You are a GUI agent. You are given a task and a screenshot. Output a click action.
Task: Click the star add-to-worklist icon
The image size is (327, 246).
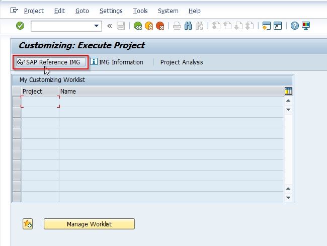pyautogui.click(x=28, y=224)
